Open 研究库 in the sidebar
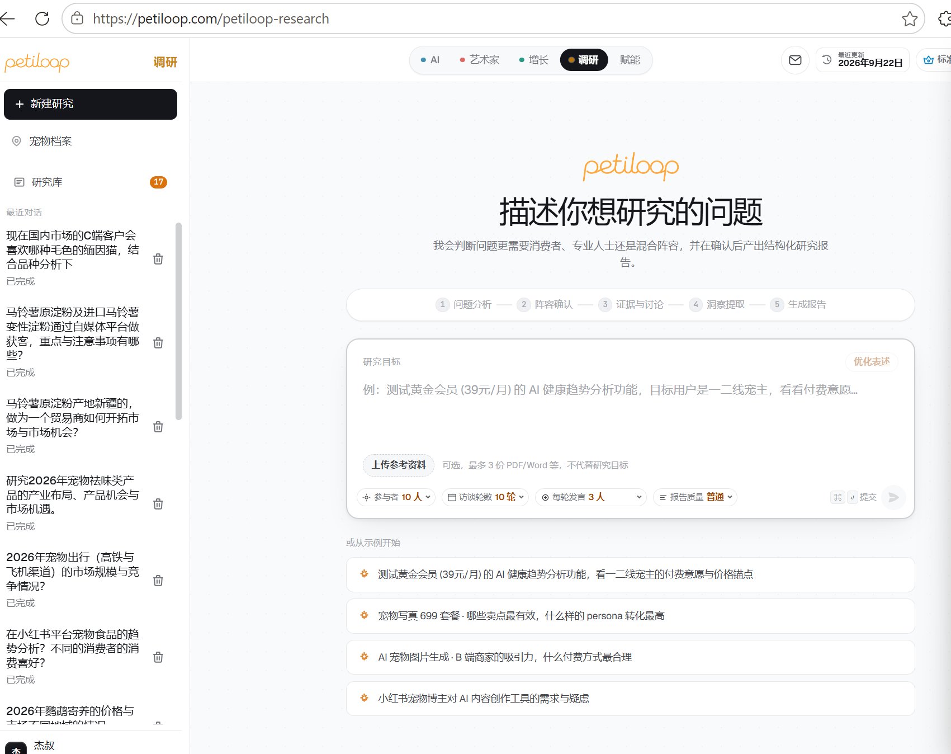Image resolution: width=951 pixels, height=754 pixels. (91, 182)
